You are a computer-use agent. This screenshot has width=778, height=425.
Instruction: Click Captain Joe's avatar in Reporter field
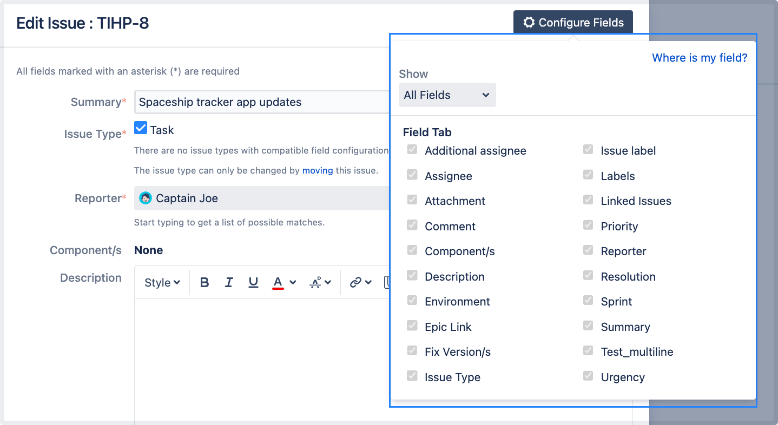pyautogui.click(x=145, y=198)
